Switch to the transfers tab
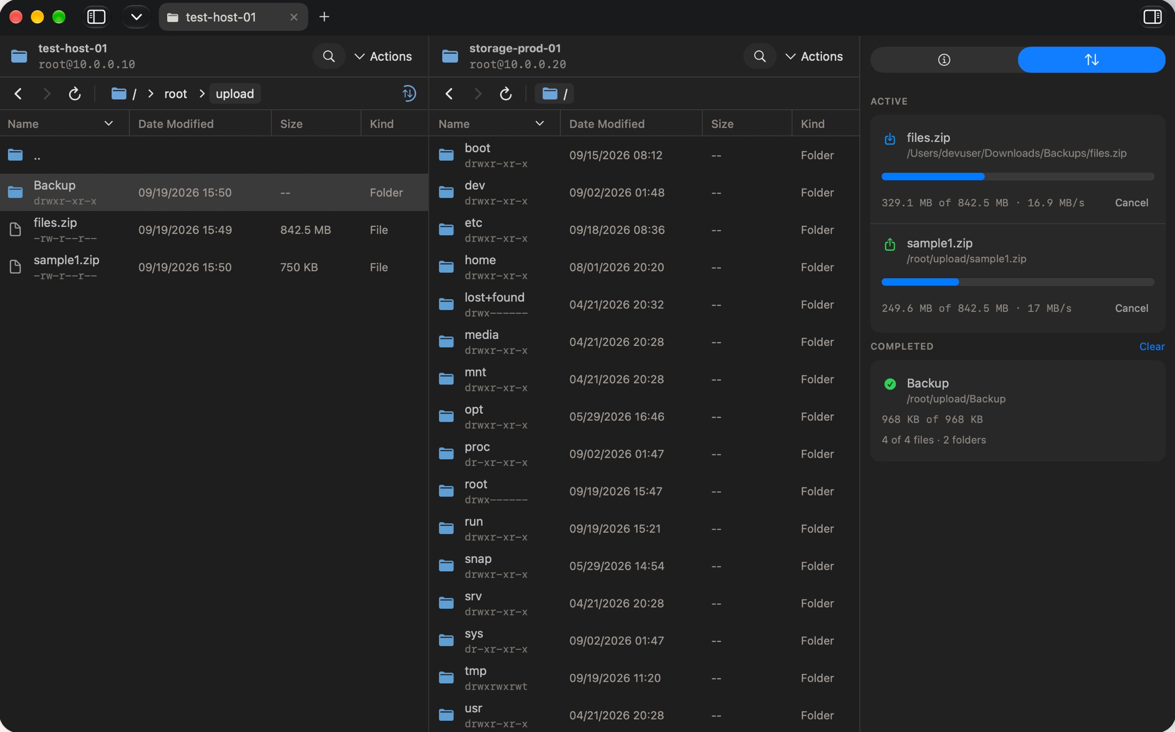Viewport: 1175px width, 732px height. coord(1092,60)
